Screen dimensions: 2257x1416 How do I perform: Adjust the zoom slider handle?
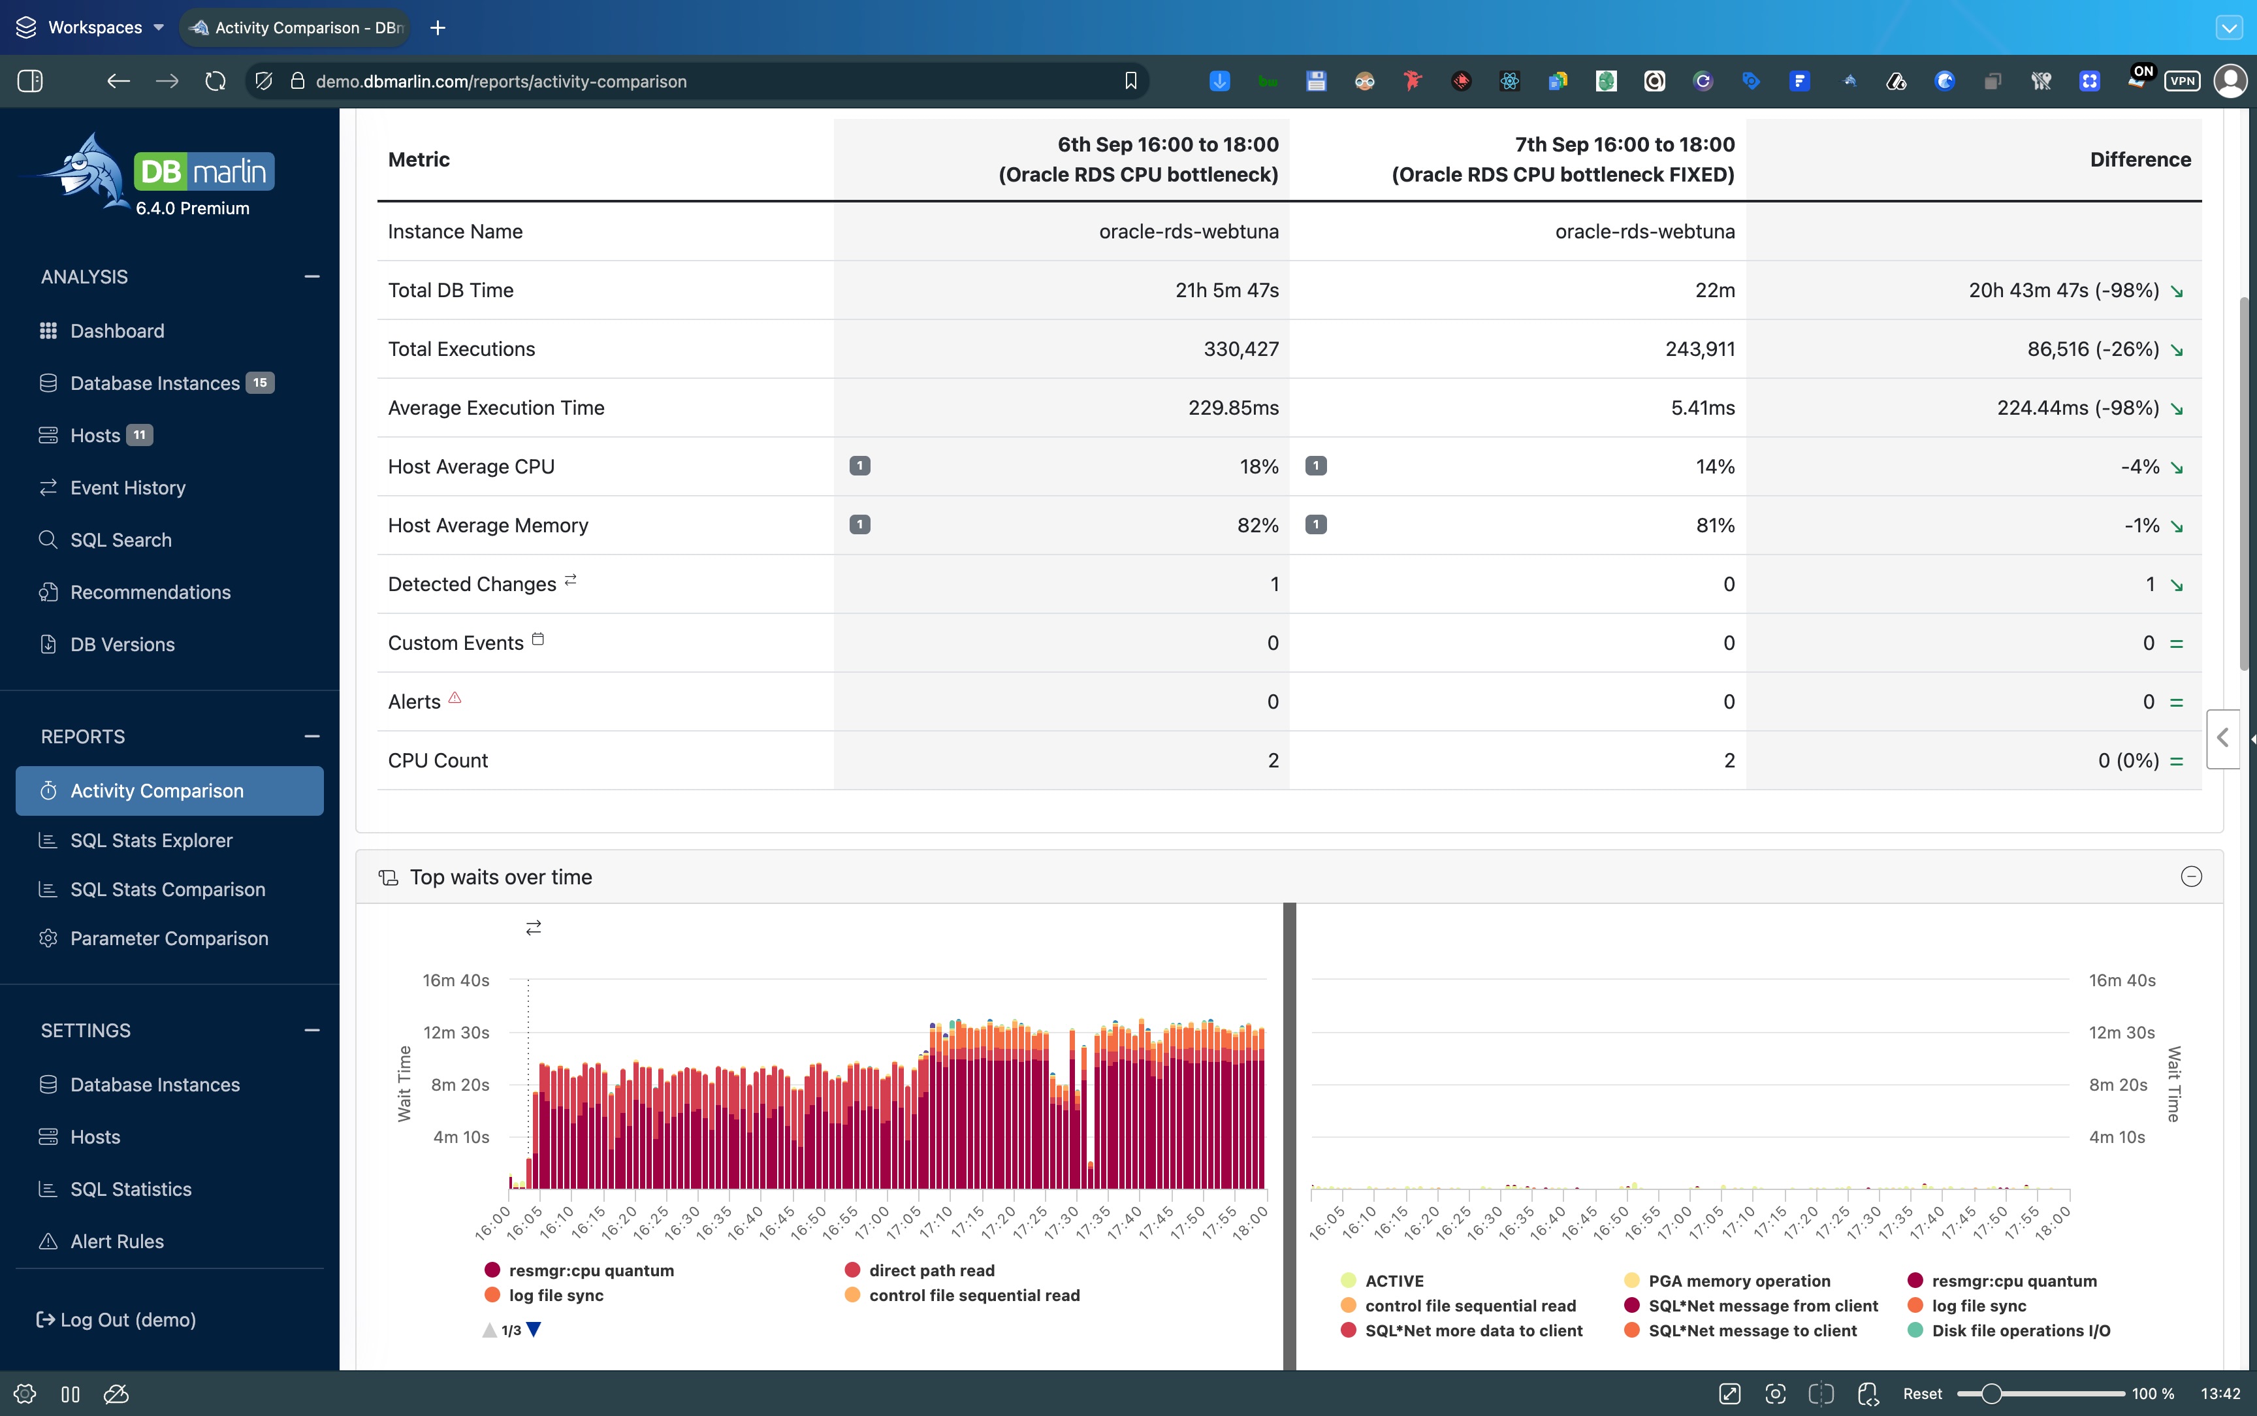pos(1991,1394)
